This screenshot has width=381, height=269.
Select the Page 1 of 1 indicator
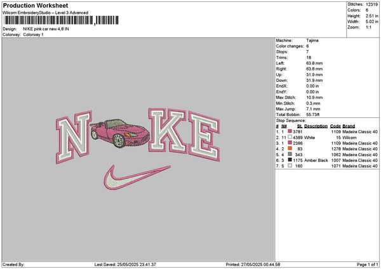368,265
